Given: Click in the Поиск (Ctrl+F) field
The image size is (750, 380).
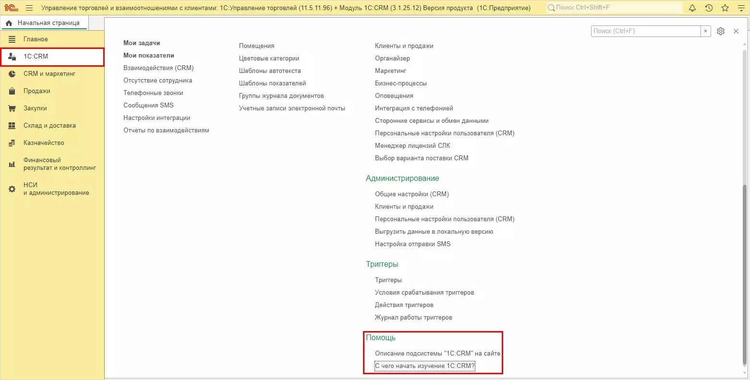Looking at the screenshot, I should click(x=646, y=31).
